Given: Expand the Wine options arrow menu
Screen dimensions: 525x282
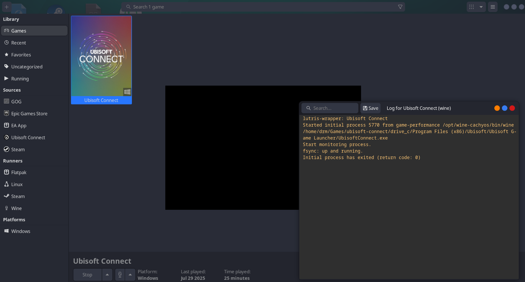Looking at the screenshot, I should click(x=130, y=275).
